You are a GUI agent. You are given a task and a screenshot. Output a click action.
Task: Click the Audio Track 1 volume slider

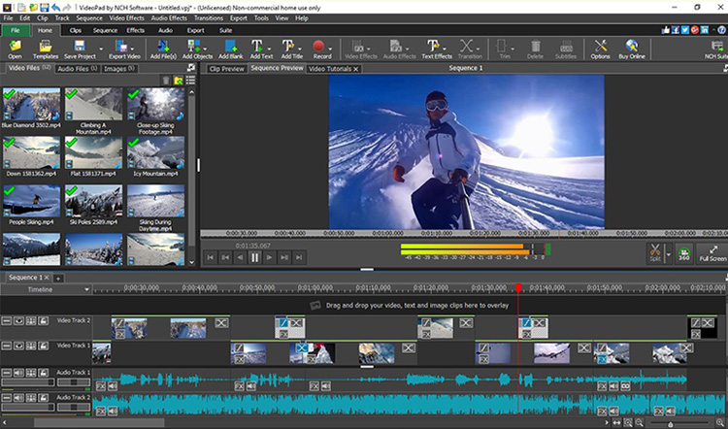coord(28,382)
